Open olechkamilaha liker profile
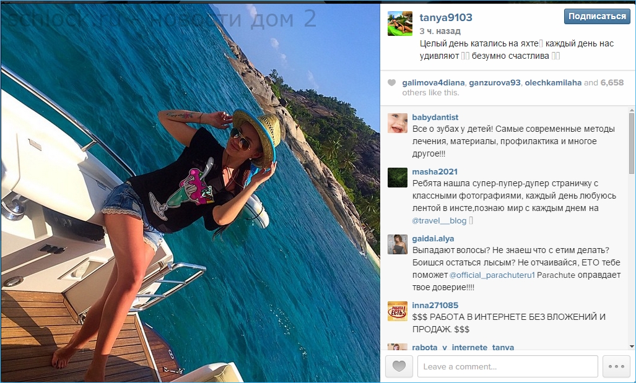Viewport: 636px width, 383px height. pos(553,83)
